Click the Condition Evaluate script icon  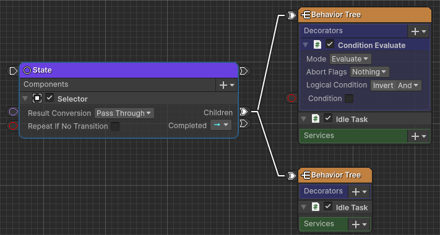317,45
